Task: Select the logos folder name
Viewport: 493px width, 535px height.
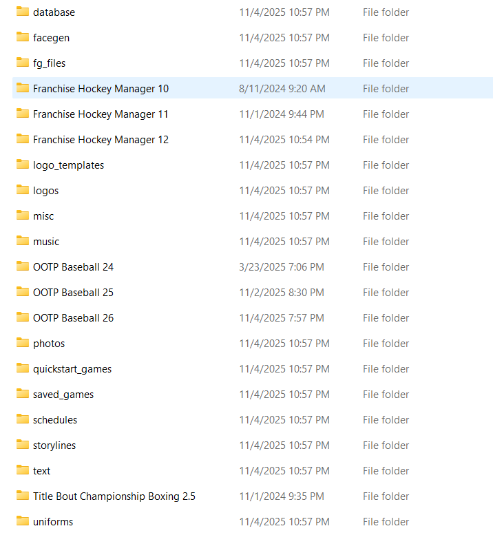Action: point(45,190)
